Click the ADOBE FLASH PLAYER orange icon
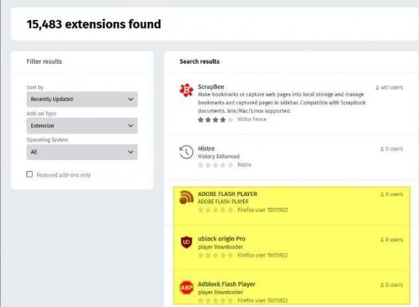This screenshot has height=307, width=419. pyautogui.click(x=187, y=198)
